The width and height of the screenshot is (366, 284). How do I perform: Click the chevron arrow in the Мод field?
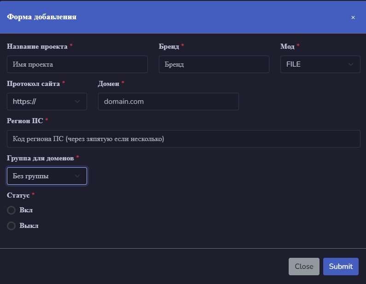pos(351,64)
